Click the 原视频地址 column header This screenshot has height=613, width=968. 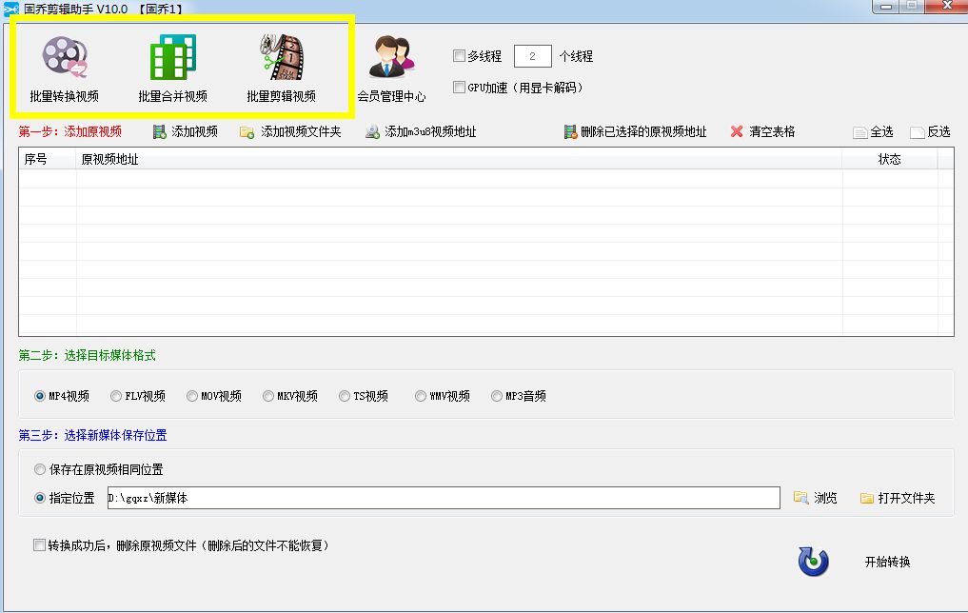(460, 159)
